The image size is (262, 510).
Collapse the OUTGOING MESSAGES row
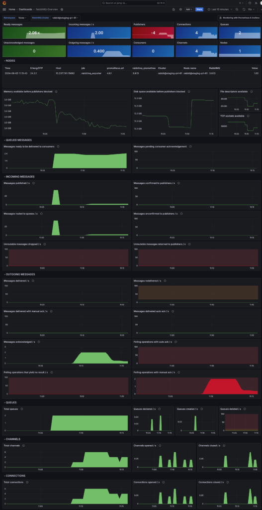click(x=19, y=274)
